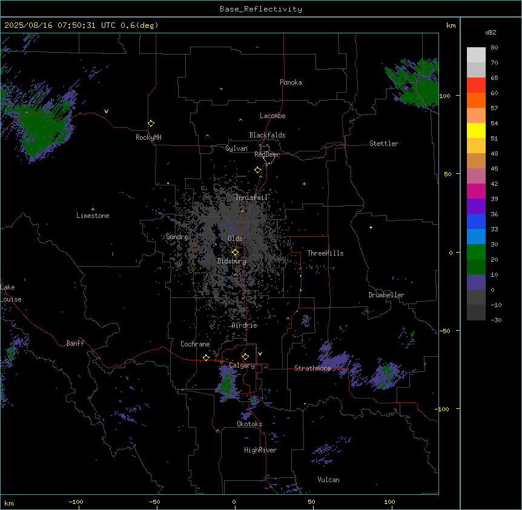Click the Cochrane label
This screenshot has height=510, width=522.
195,344
